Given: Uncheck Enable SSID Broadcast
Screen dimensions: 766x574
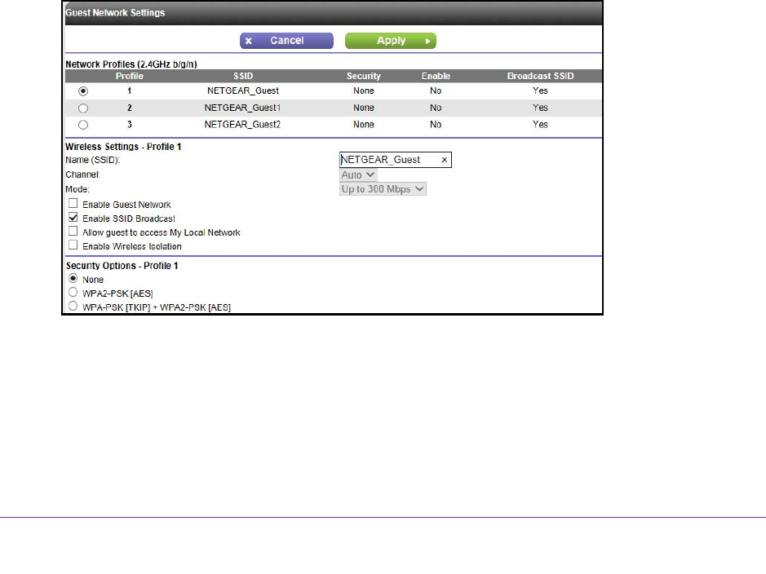Looking at the screenshot, I should click(73, 217).
